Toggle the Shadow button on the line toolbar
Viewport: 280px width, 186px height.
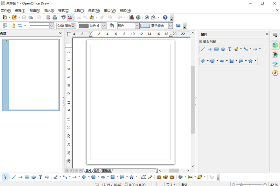178,25
